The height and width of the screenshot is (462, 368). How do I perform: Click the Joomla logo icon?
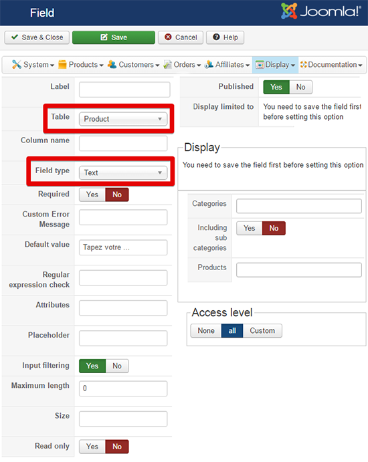pyautogui.click(x=289, y=11)
